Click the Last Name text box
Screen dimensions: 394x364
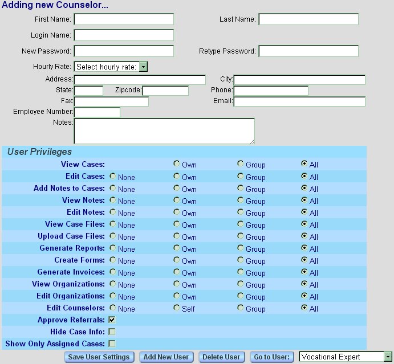(308, 19)
